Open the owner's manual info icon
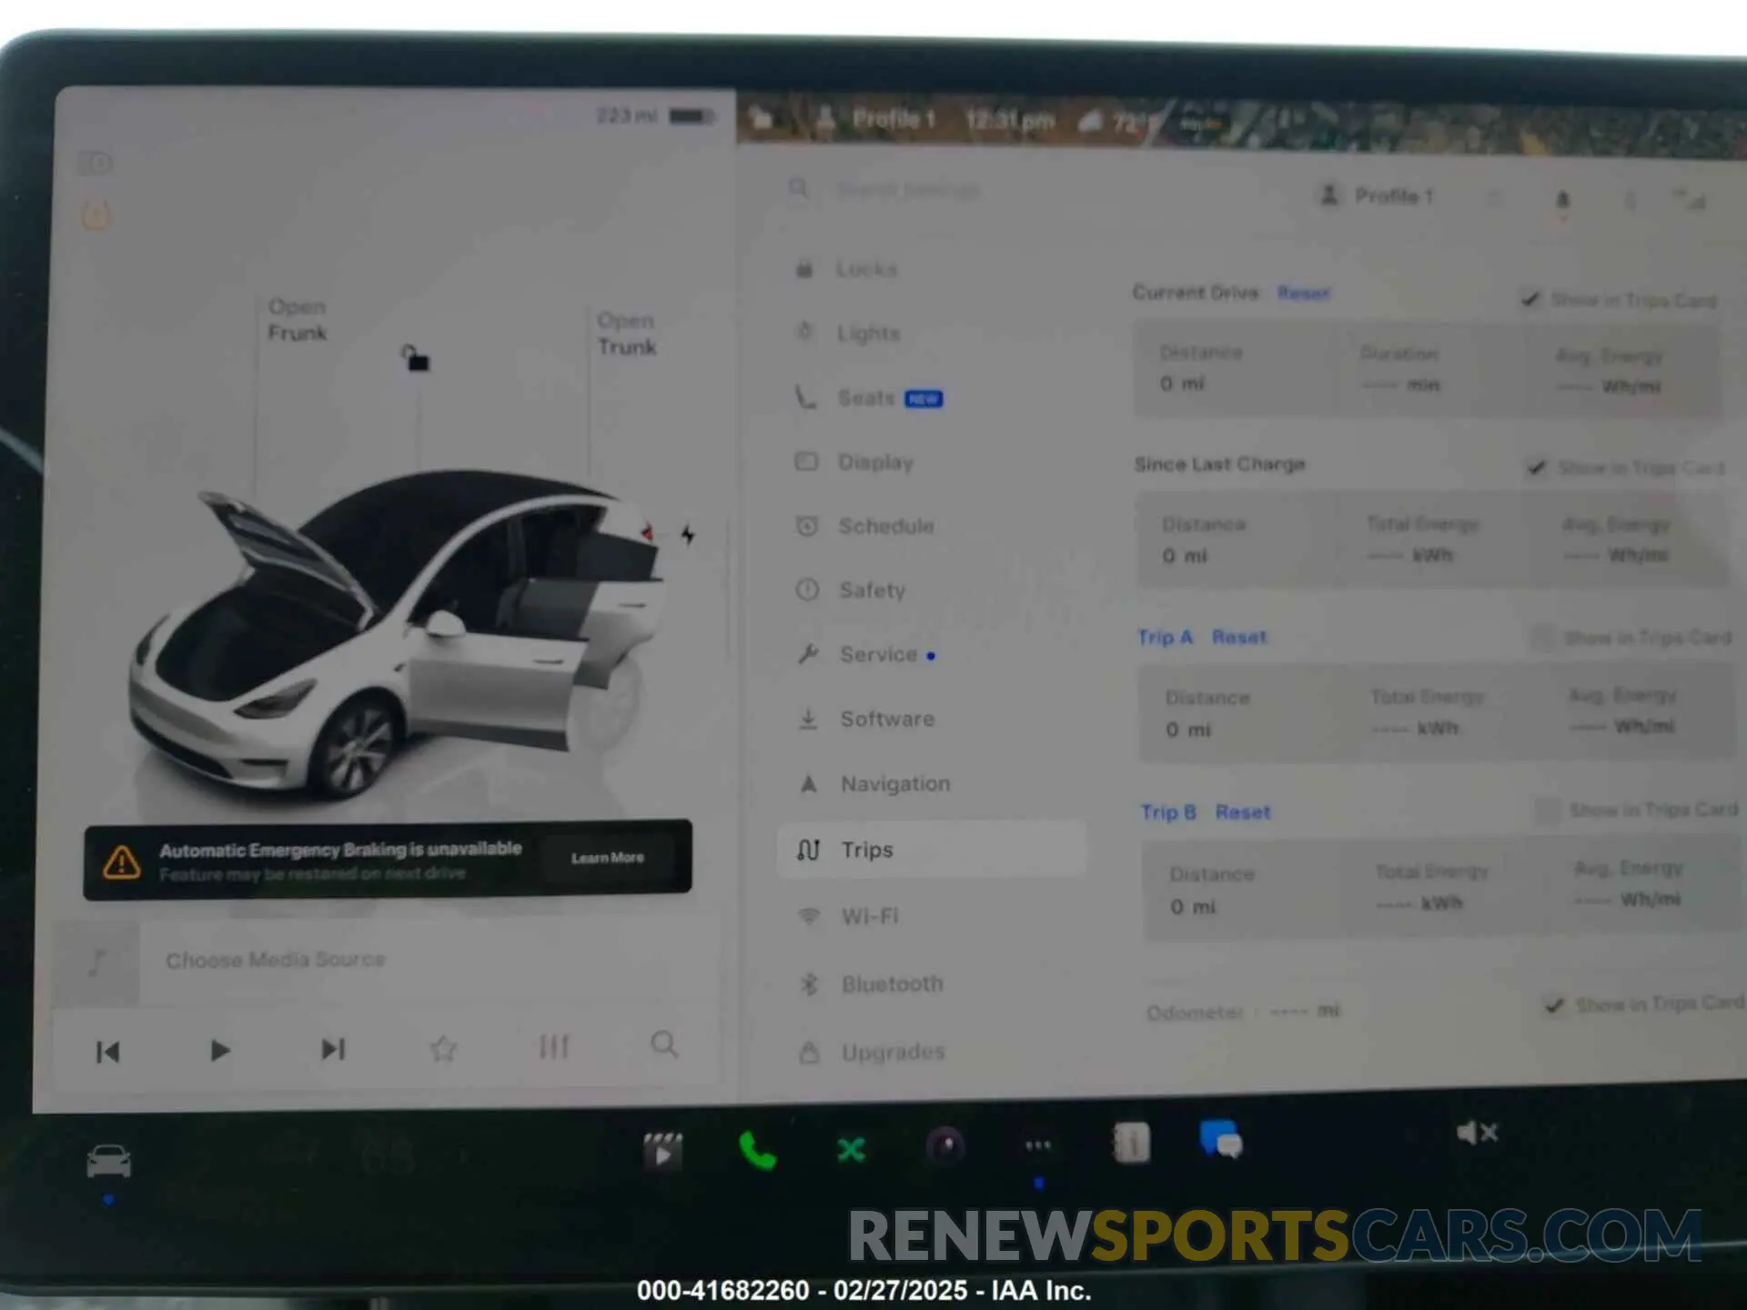 [1131, 1143]
